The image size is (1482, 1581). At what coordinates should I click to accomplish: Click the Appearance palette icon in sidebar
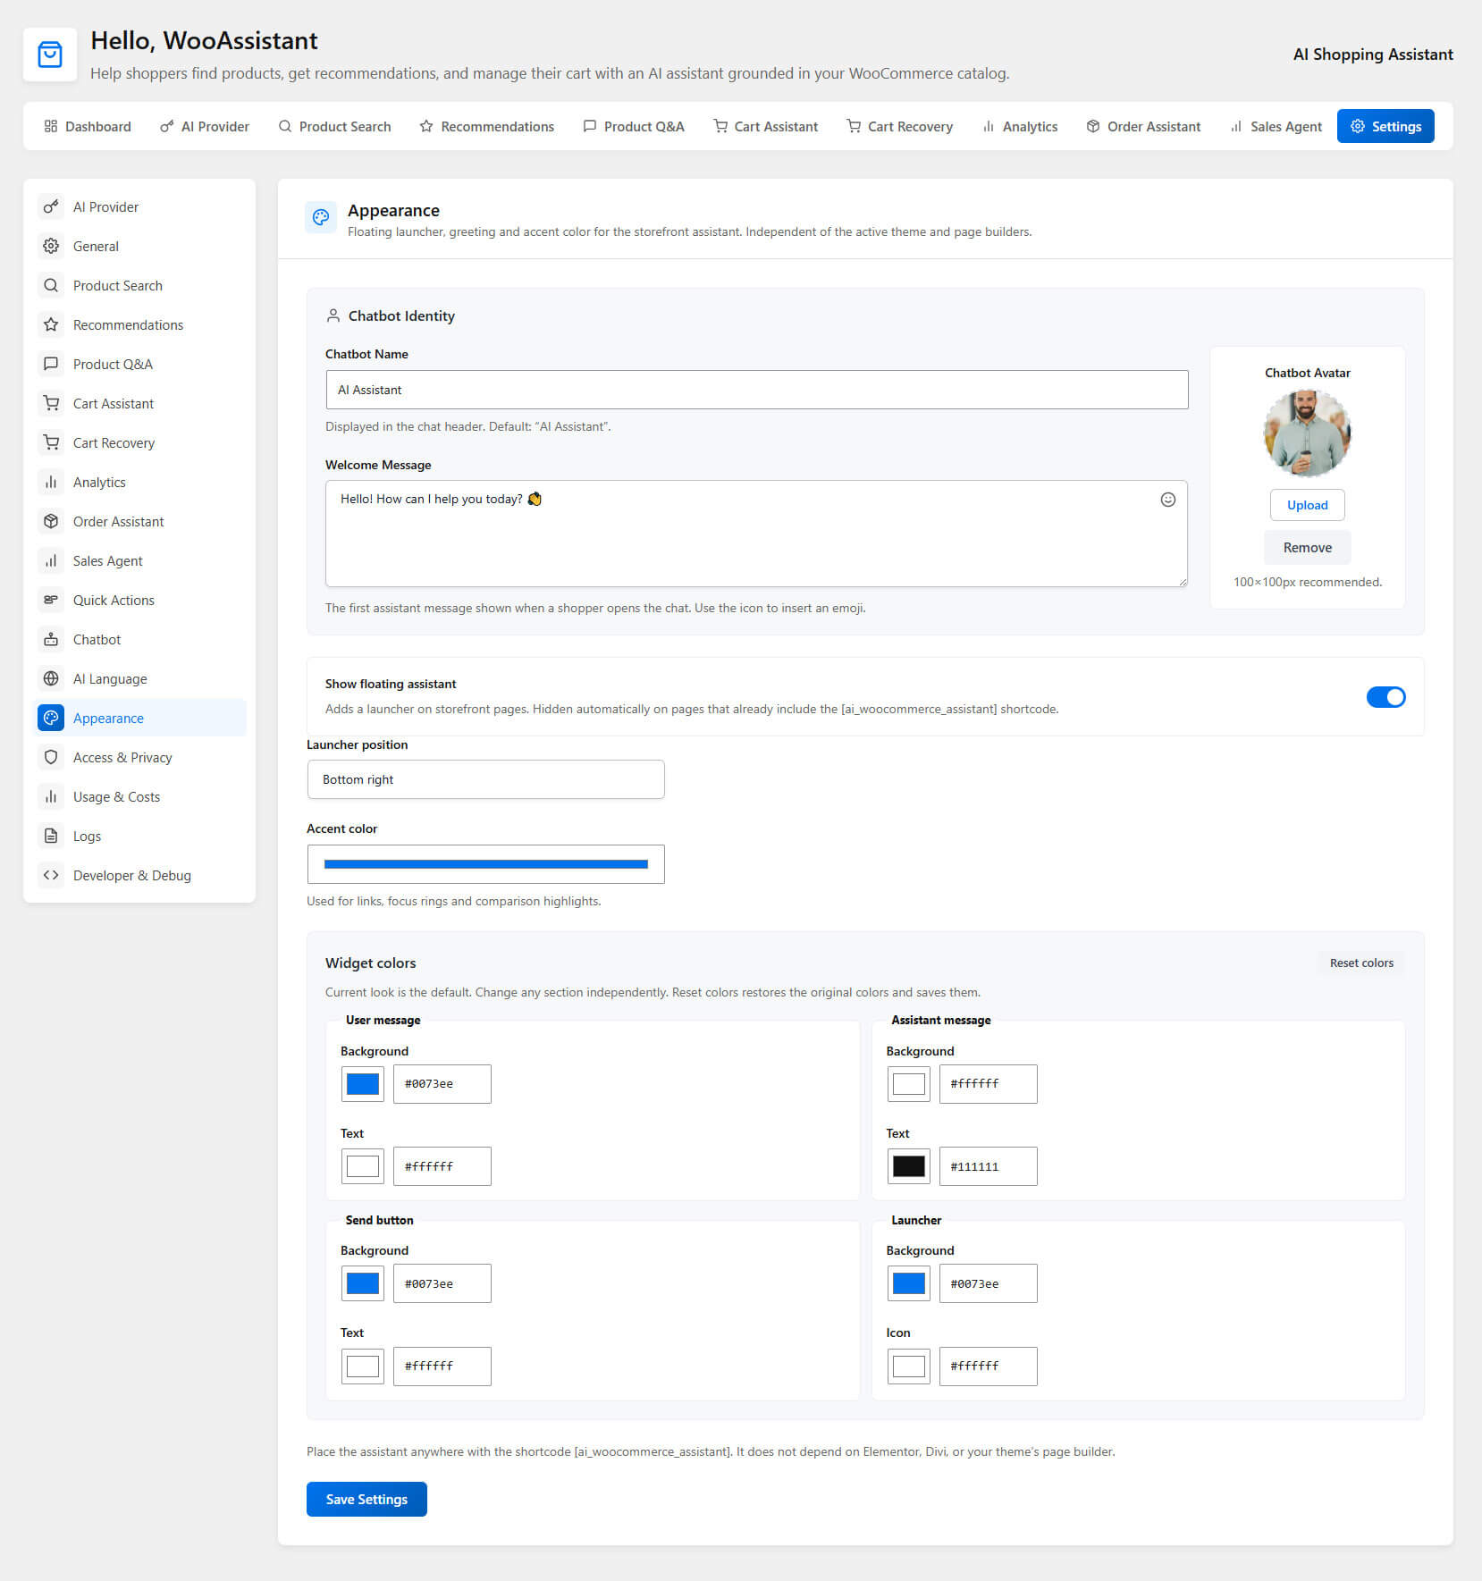(51, 718)
